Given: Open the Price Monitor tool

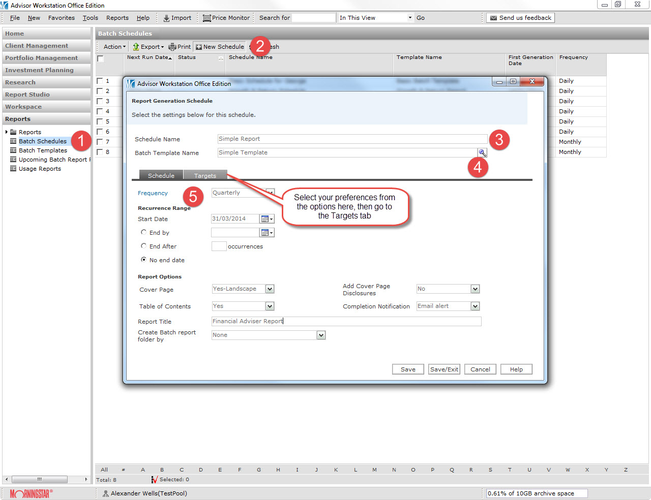Looking at the screenshot, I should click(206, 18).
